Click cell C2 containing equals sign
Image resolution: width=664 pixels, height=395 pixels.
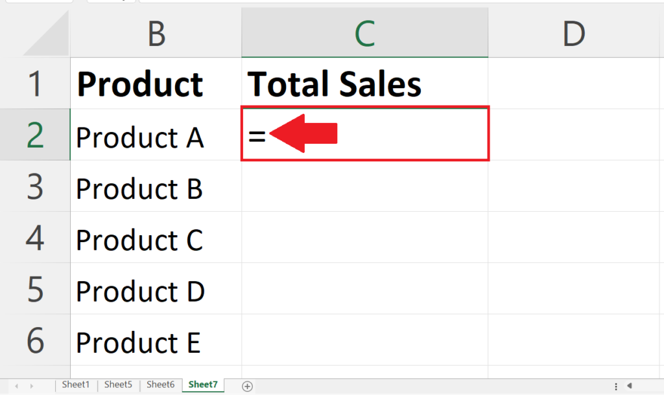pos(364,134)
